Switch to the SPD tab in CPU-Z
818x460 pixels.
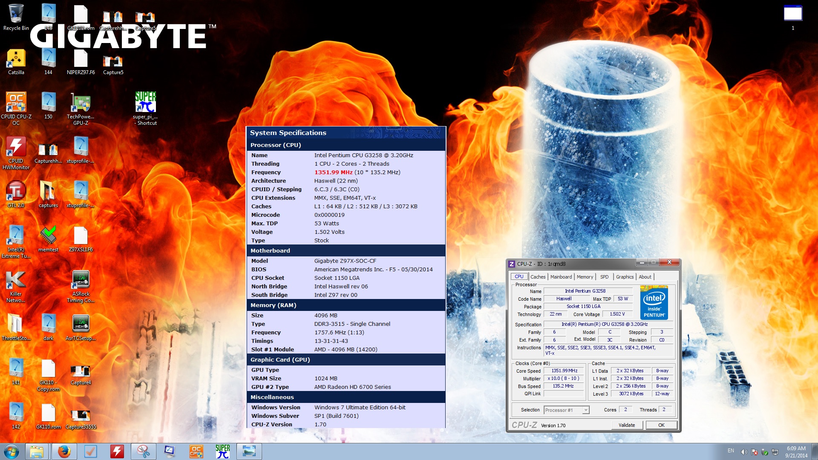[604, 277]
